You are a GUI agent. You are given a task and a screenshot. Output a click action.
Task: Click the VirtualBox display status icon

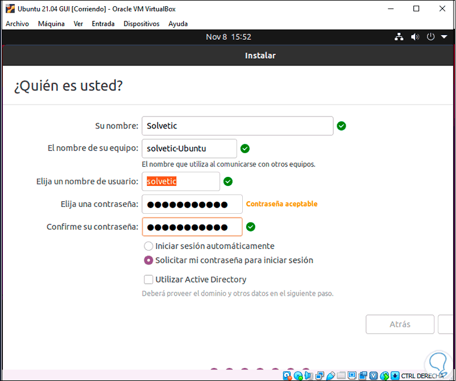352,375
